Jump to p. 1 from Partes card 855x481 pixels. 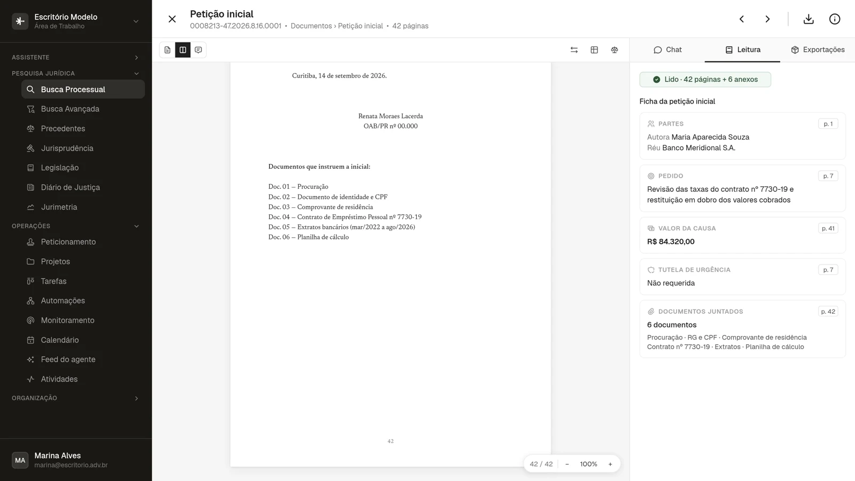(828, 124)
